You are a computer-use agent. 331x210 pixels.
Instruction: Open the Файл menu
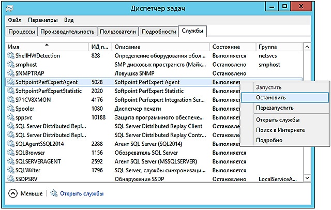14,20
